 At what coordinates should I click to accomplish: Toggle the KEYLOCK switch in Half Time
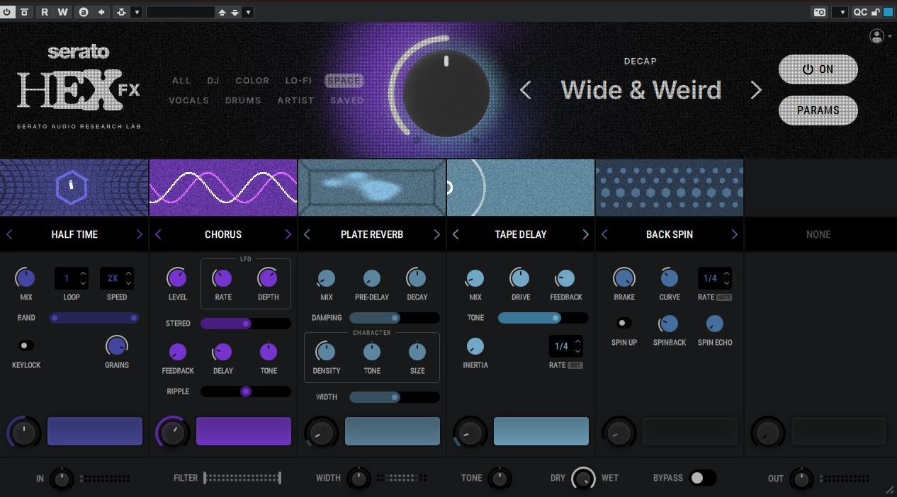point(26,345)
